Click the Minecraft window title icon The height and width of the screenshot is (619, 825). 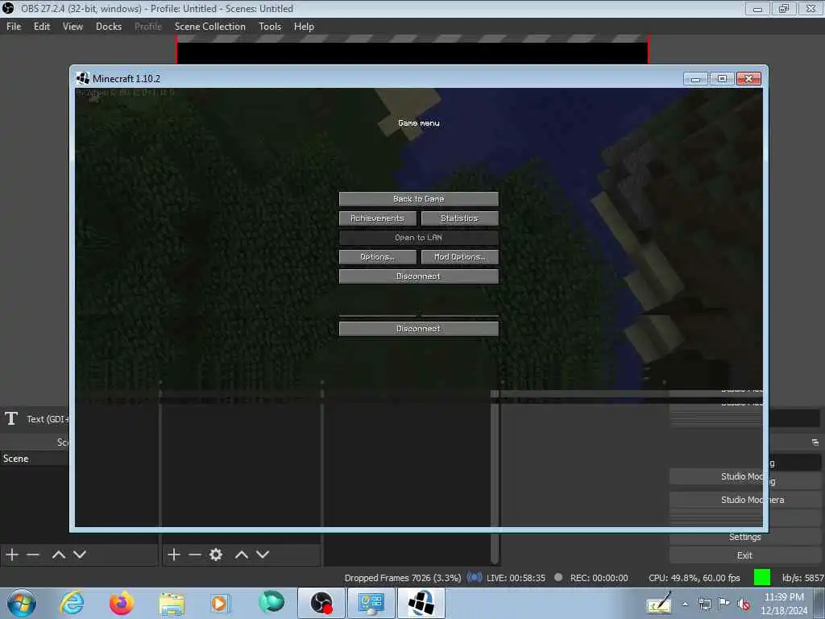(x=83, y=78)
